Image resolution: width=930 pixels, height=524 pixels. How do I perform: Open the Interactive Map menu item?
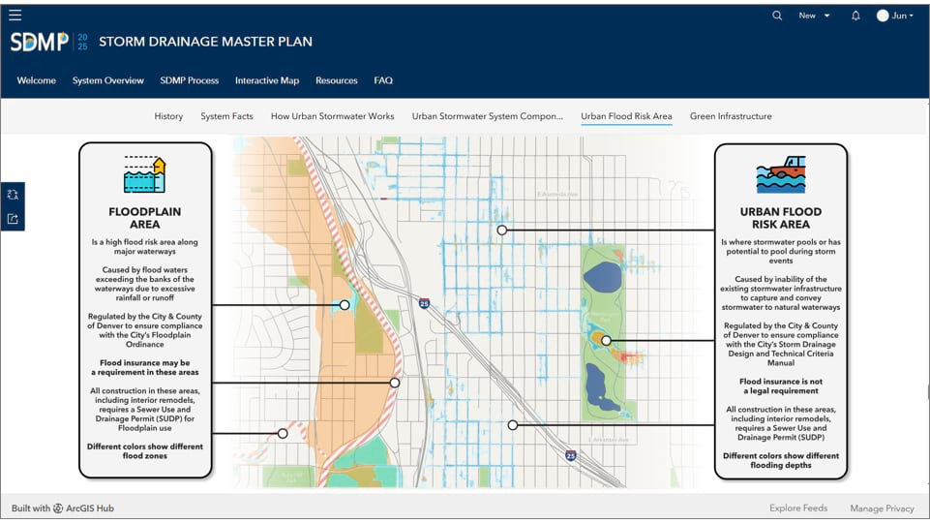tap(267, 80)
